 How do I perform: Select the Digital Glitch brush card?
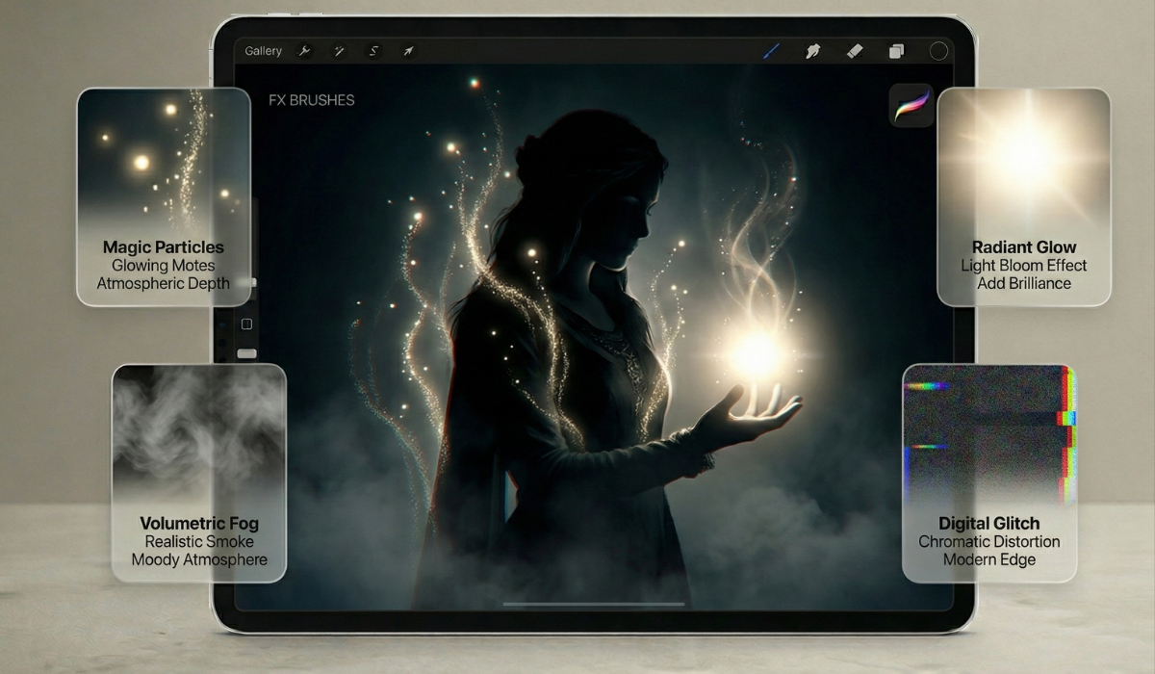point(988,472)
